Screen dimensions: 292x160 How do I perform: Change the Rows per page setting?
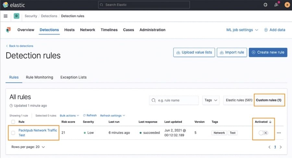click(x=28, y=147)
